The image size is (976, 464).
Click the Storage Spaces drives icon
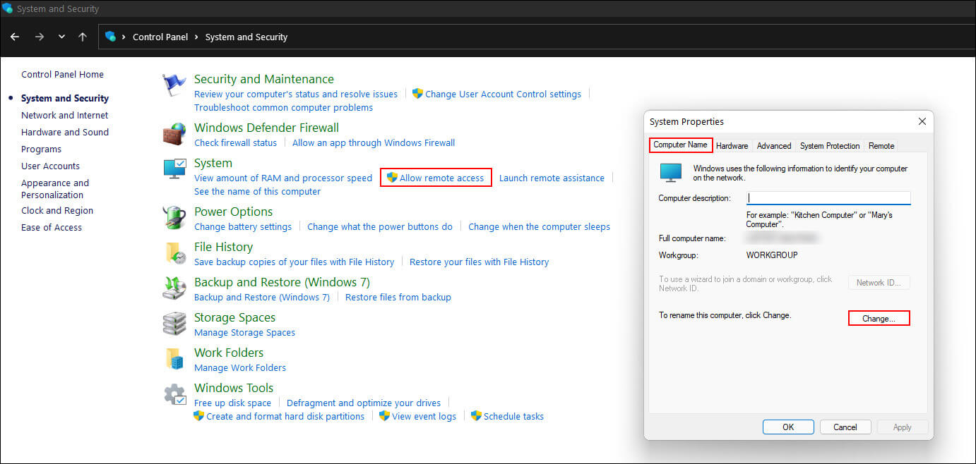pyautogui.click(x=174, y=324)
